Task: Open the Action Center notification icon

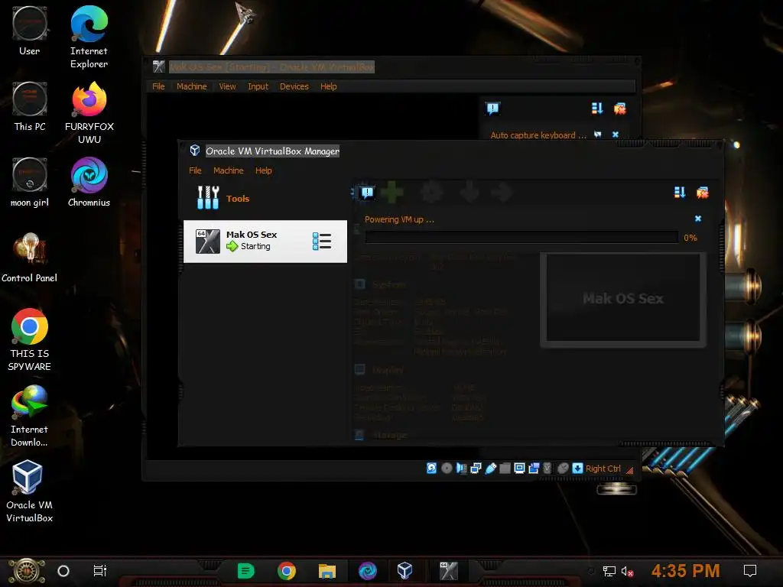Action: click(x=750, y=570)
